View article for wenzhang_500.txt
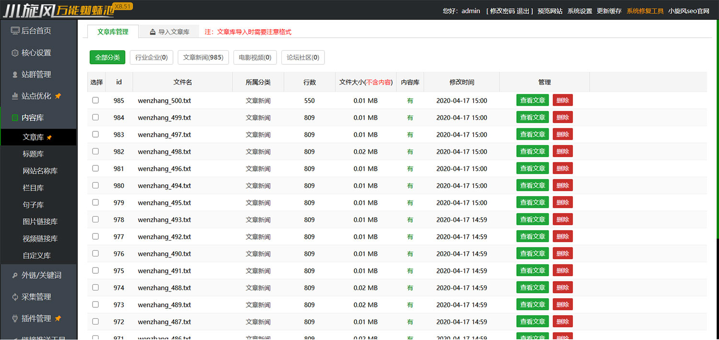This screenshot has height=340, width=719. point(533,100)
